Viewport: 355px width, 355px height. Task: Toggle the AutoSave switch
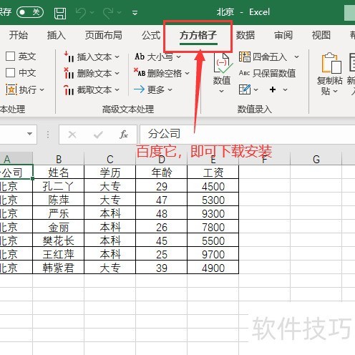pos(30,12)
